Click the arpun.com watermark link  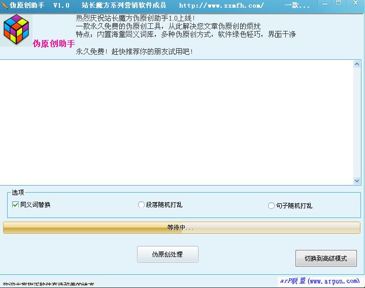click(320, 281)
